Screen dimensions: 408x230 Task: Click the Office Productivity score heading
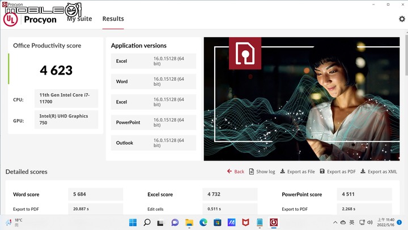47,46
